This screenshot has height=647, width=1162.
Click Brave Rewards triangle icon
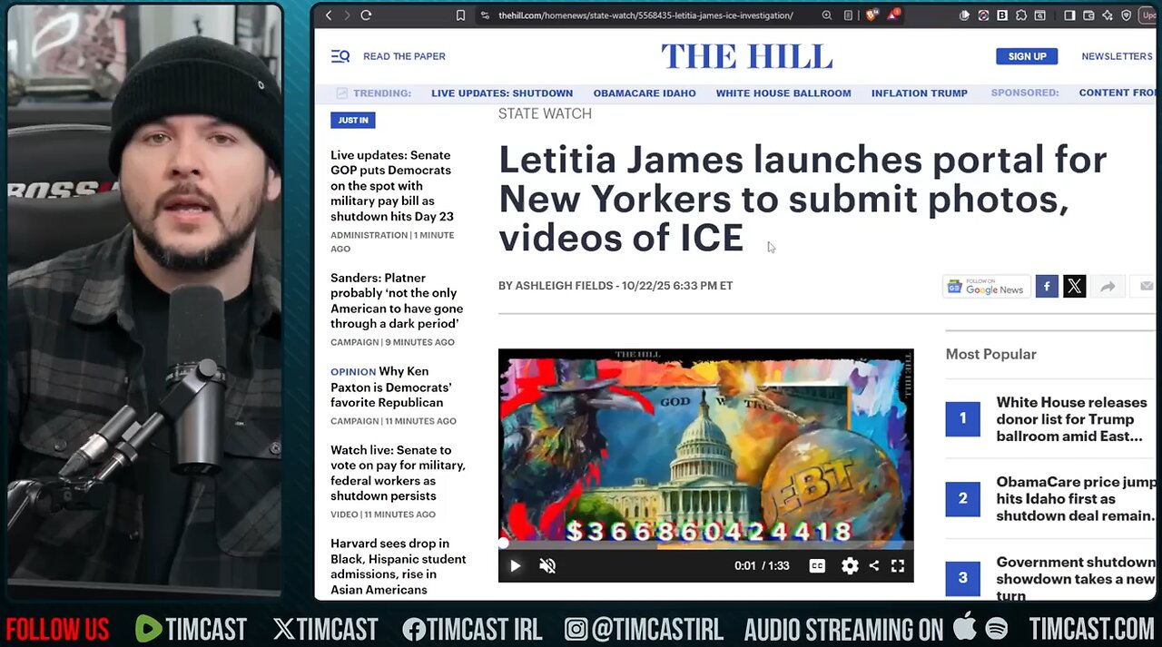pos(895,15)
